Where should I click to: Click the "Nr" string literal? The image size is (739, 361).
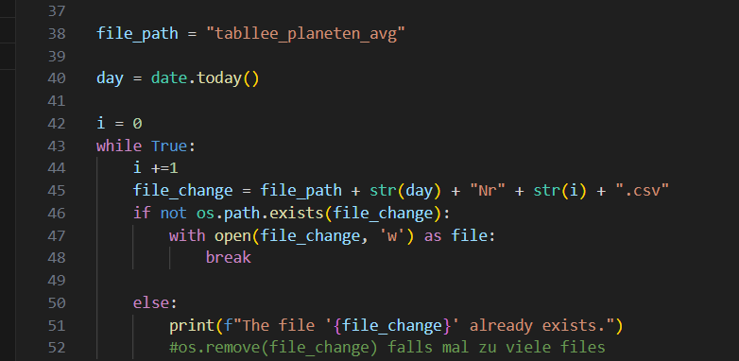488,190
